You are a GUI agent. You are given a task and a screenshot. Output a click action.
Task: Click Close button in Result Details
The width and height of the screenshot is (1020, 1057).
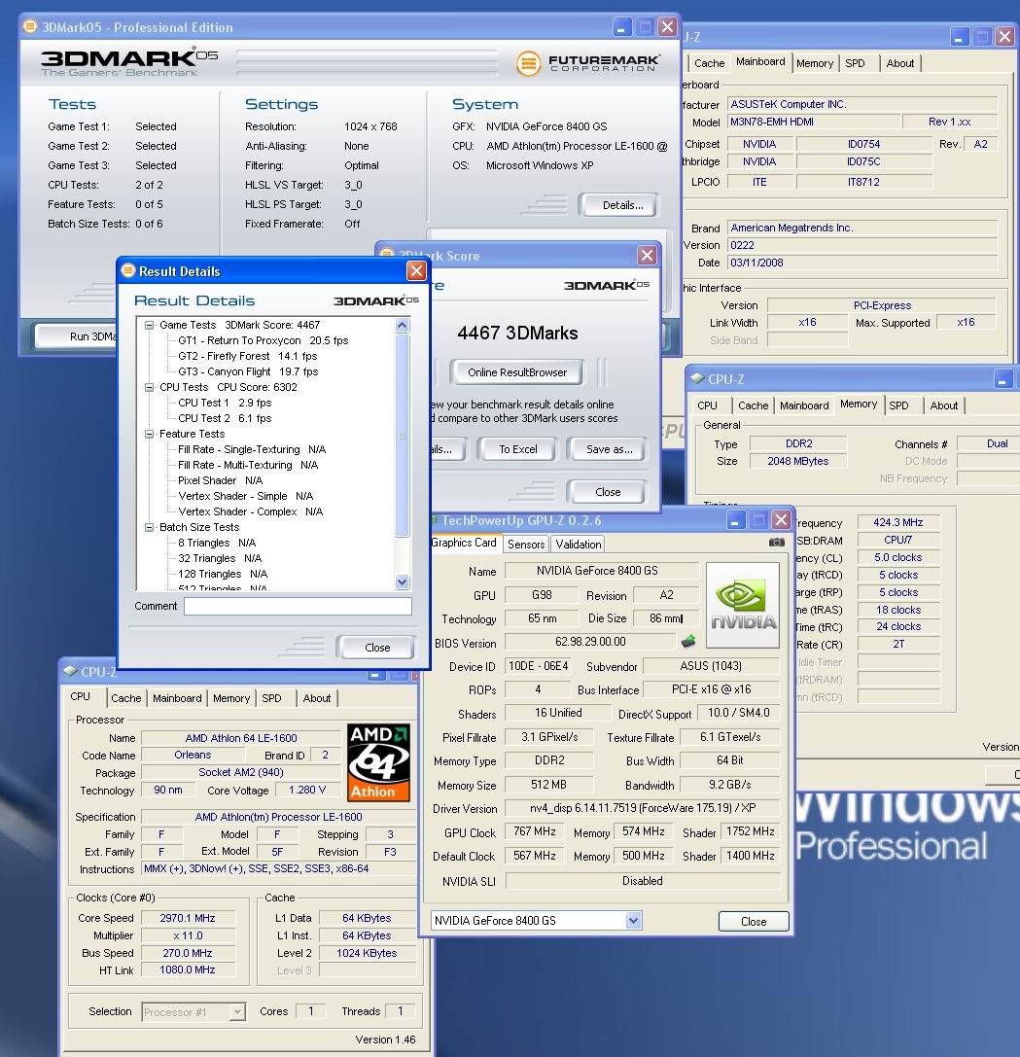pyautogui.click(x=377, y=648)
